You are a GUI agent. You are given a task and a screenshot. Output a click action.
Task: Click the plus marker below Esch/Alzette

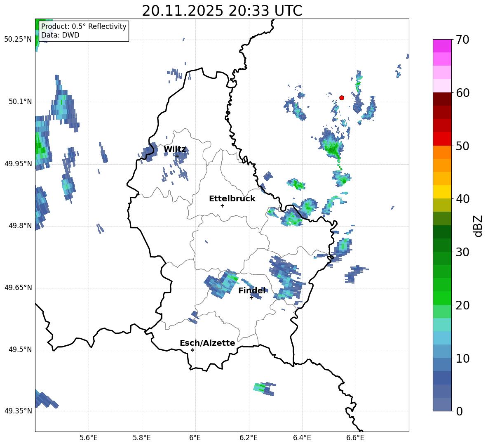point(192,350)
